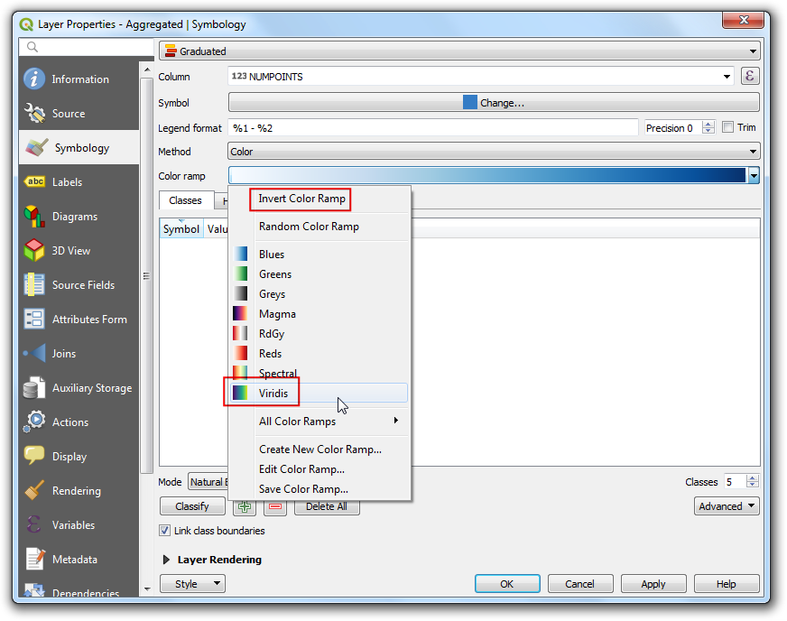The width and height of the screenshot is (787, 621).
Task: Select the Reds color ramp
Action: pos(319,353)
